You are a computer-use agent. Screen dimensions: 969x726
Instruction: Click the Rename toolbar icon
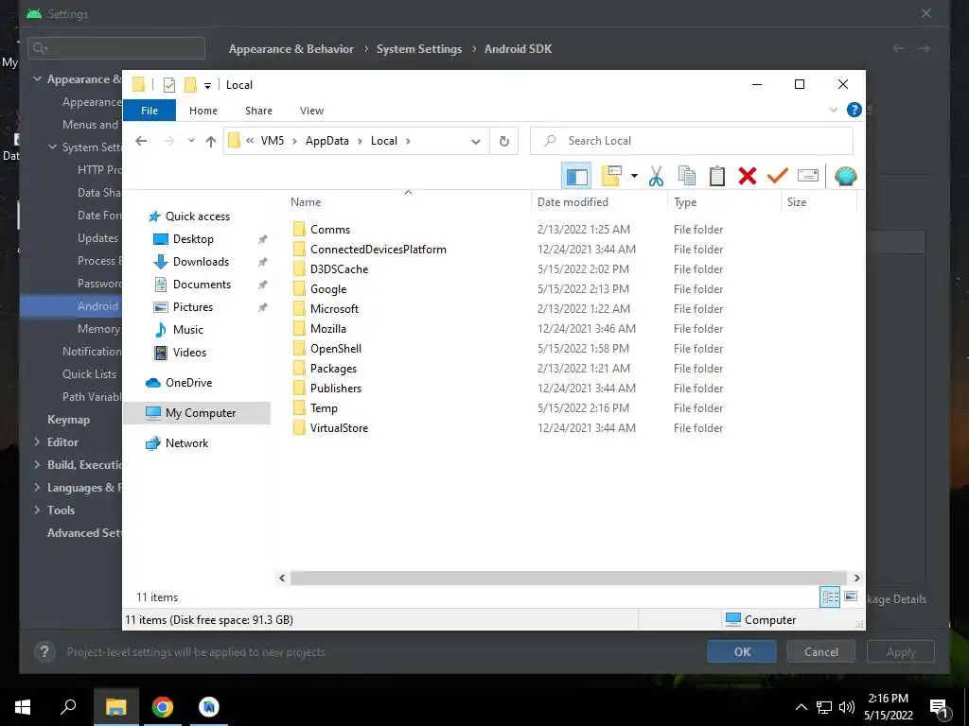(x=808, y=176)
